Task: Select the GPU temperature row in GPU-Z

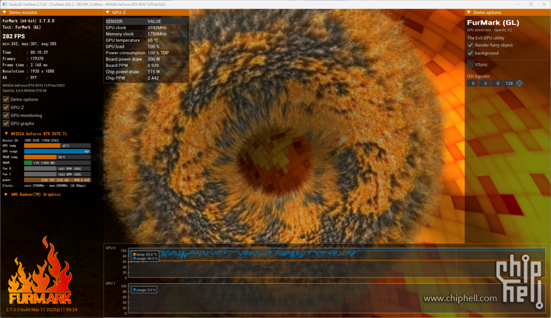Action: [146, 40]
